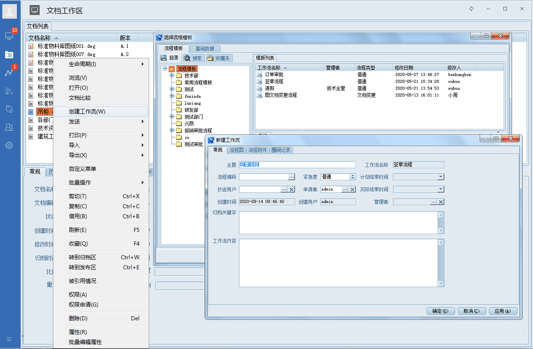This screenshot has width=533, height=349.
Task: Open the sync documents sidebar icon
Action: pyautogui.click(x=9, y=109)
